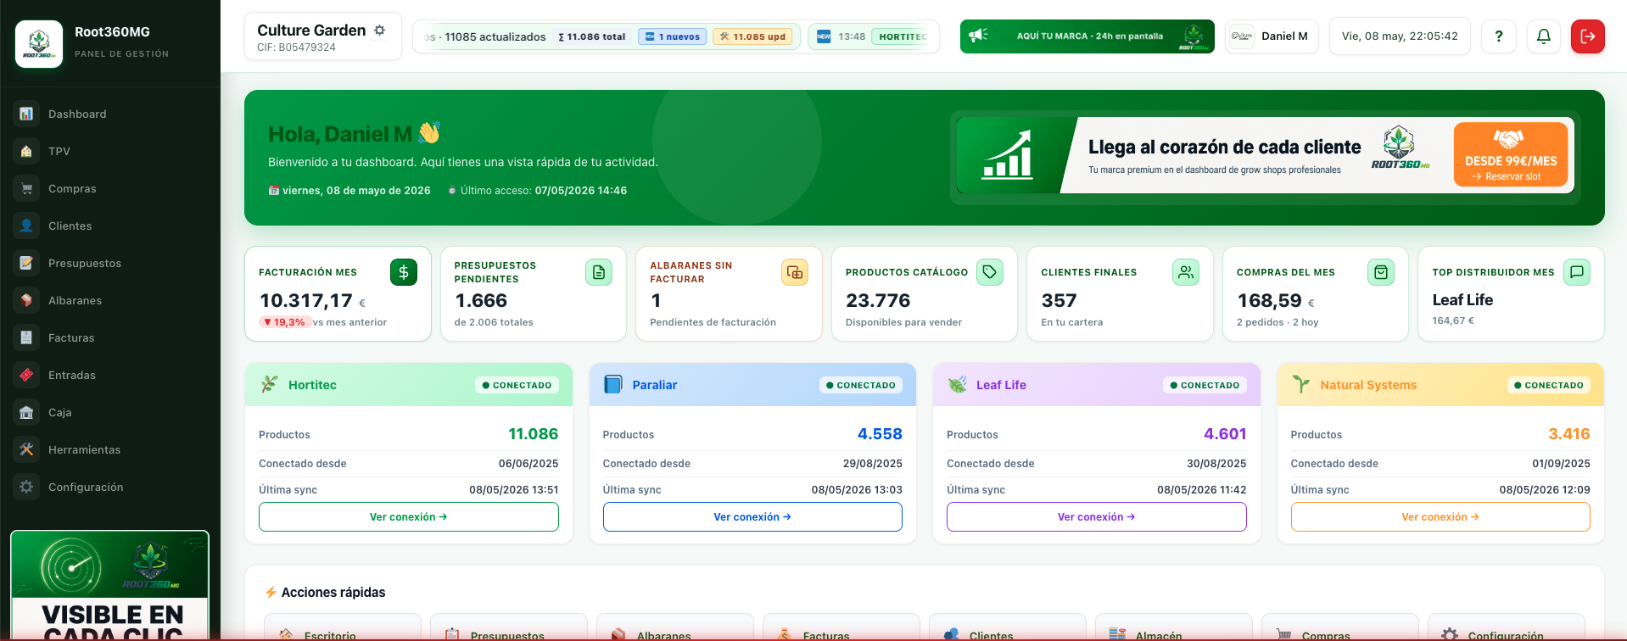
Task: Click the Acciones rápidas heading
Action: pyautogui.click(x=333, y=592)
